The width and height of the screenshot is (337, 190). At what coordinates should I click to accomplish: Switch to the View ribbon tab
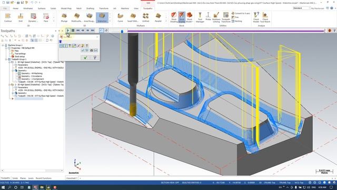(x=136, y=8)
